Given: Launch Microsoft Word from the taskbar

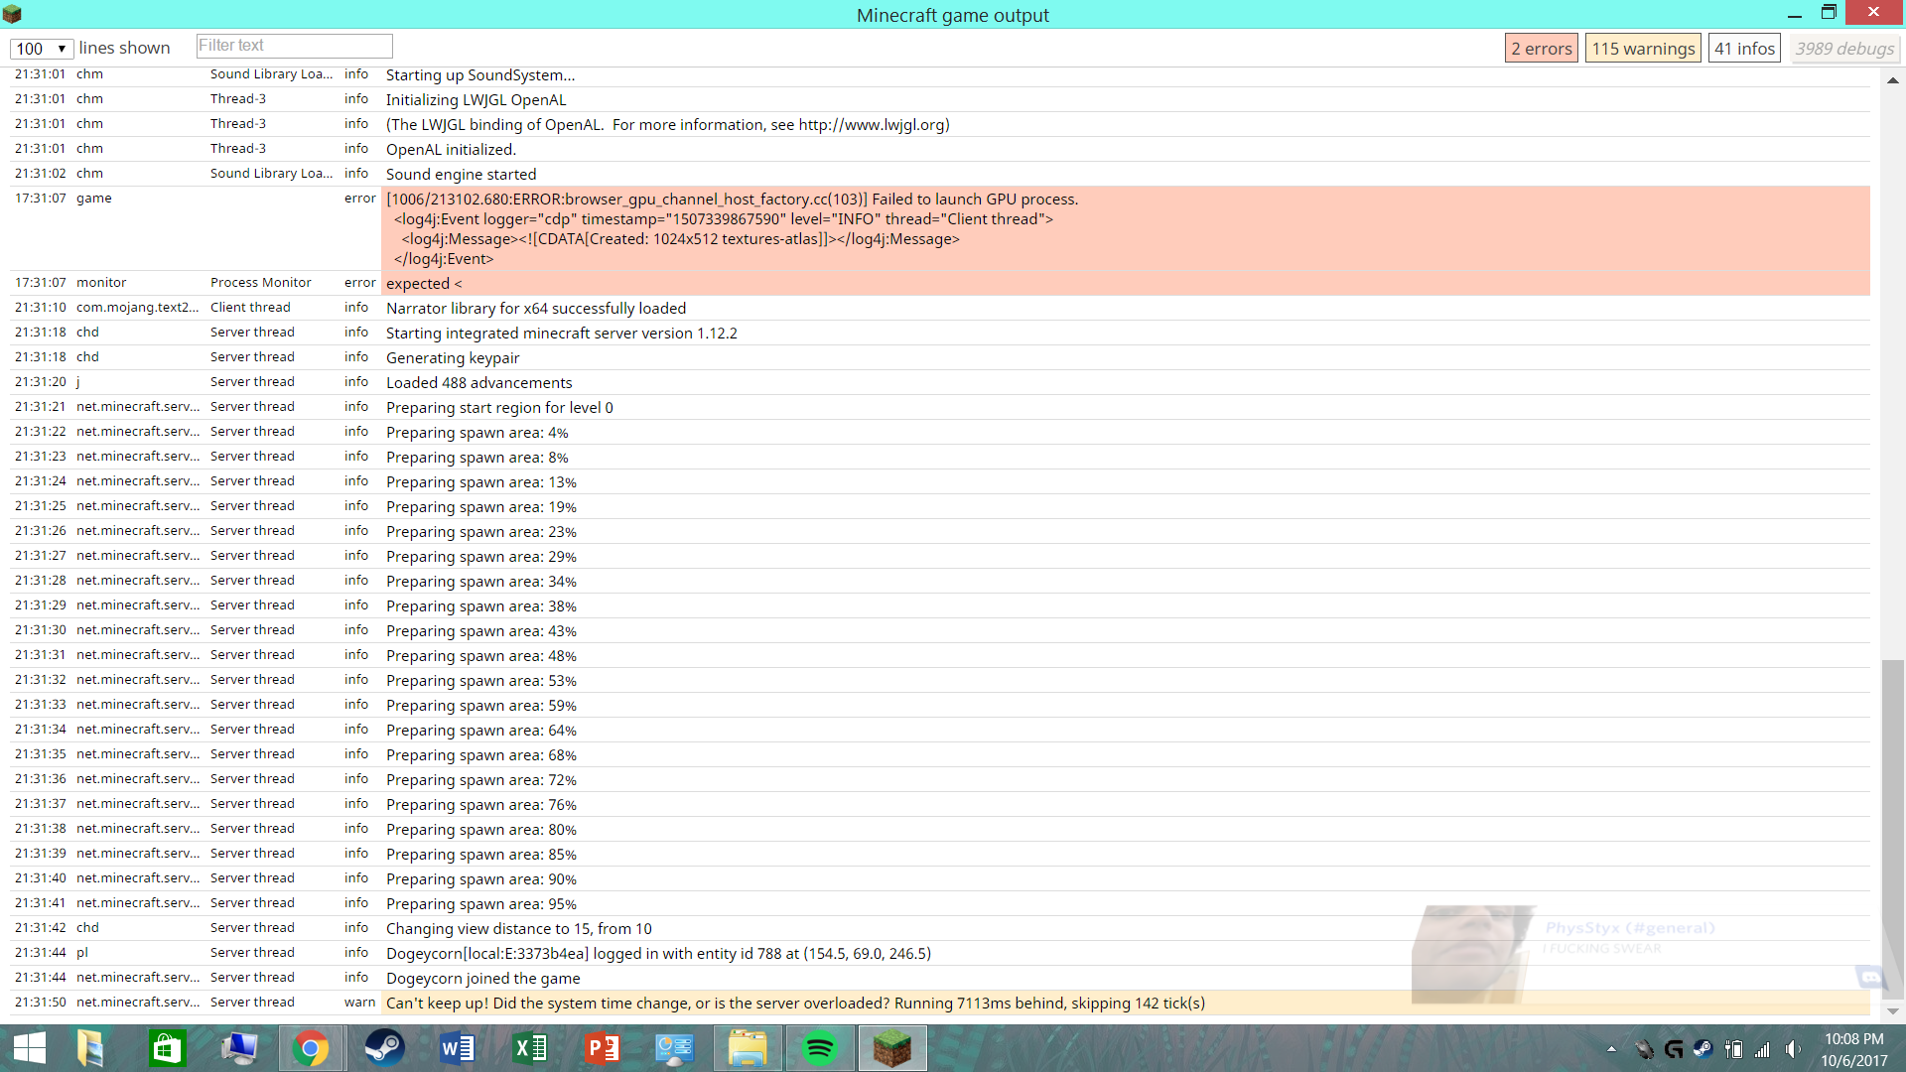Looking at the screenshot, I should pyautogui.click(x=457, y=1048).
